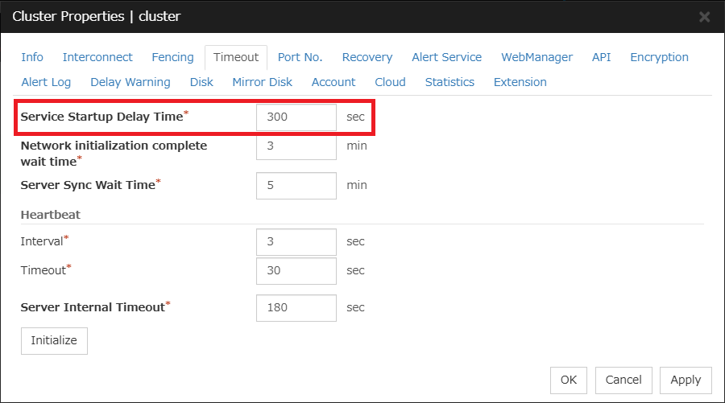
Task: Close the Cluster Properties dialog
Action: tap(704, 16)
